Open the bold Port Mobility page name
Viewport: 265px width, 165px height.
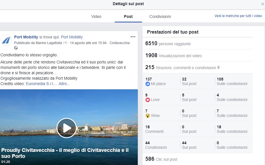[x=26, y=37]
